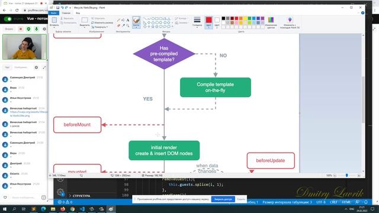Toggle the green microphone icon

coord(36,29)
